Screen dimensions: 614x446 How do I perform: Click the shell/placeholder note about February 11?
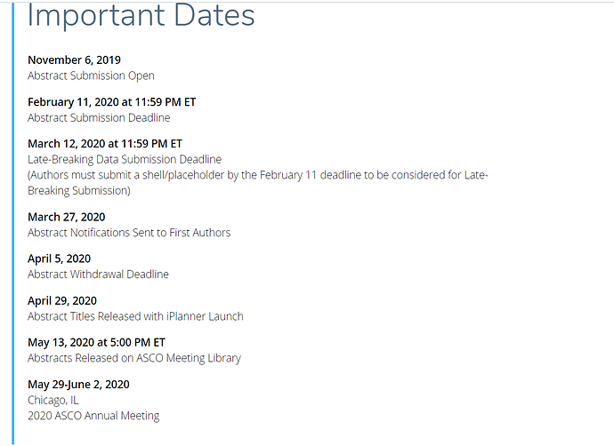click(258, 175)
